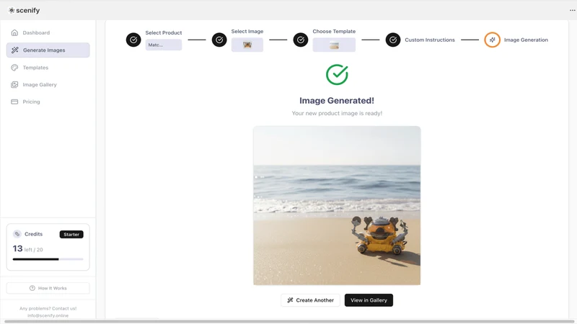
Task: Click the Starter plan badge
Action: pyautogui.click(x=71, y=235)
